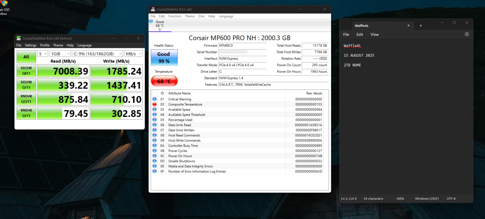Click the Serial Number field
The width and height of the screenshot is (485, 219).
point(242,52)
